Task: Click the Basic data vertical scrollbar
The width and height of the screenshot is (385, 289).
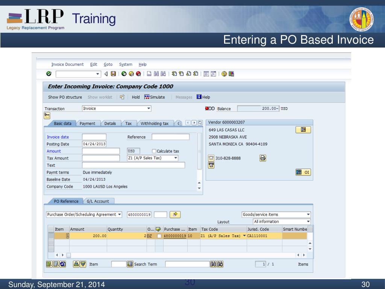Action: pos(199,151)
